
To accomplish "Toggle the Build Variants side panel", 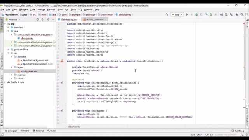I will point(2,118).
